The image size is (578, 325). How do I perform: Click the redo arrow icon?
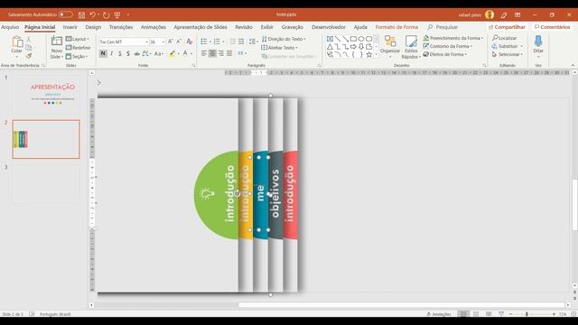[x=107, y=14]
